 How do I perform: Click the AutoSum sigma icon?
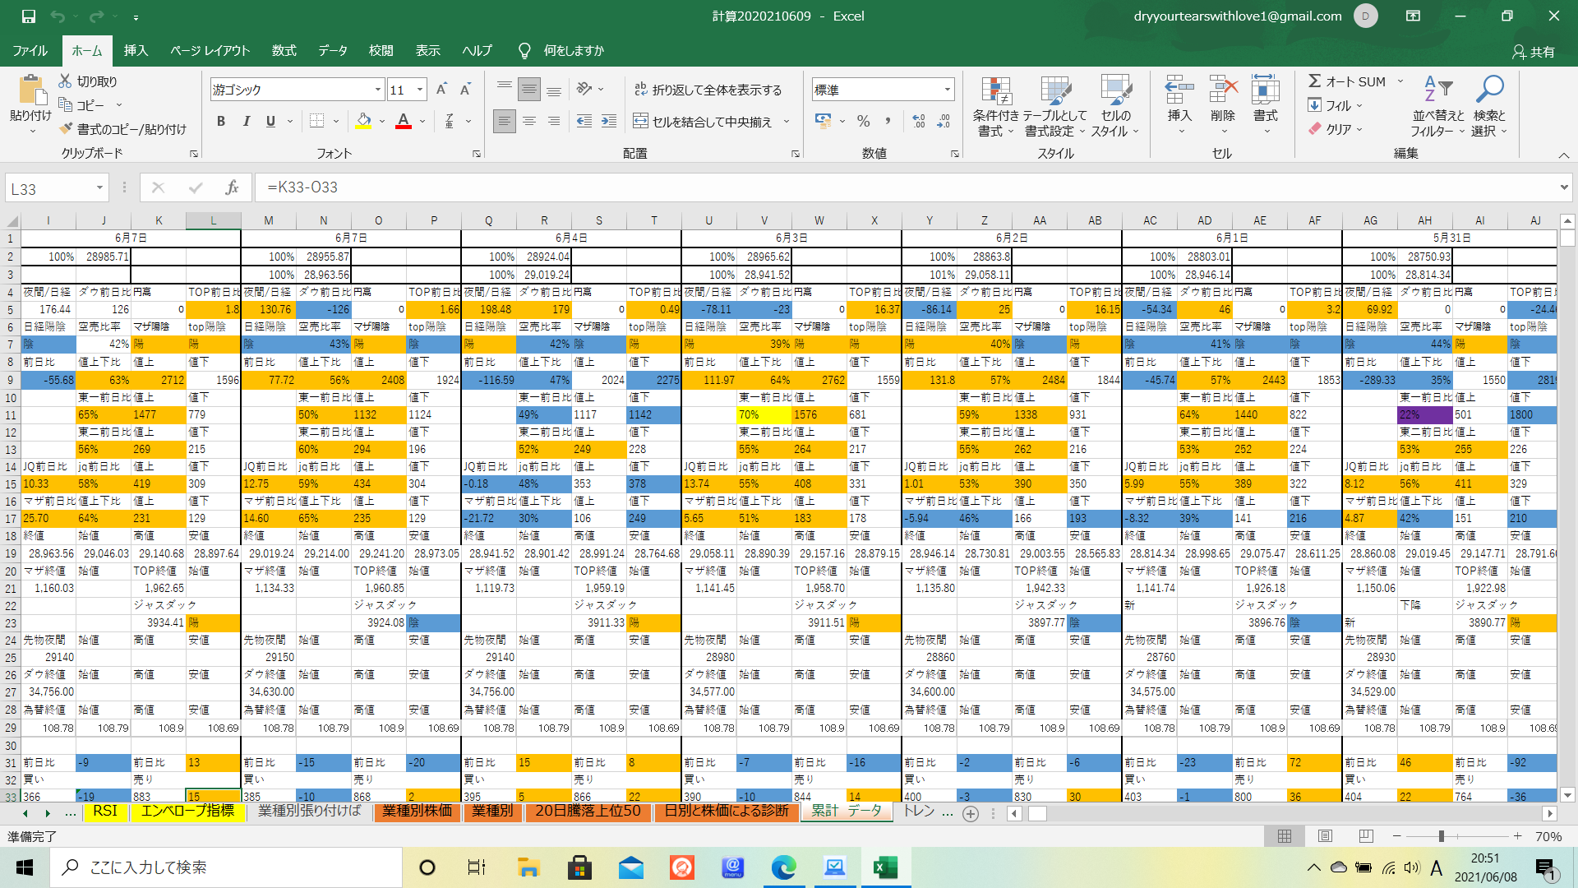point(1315,81)
